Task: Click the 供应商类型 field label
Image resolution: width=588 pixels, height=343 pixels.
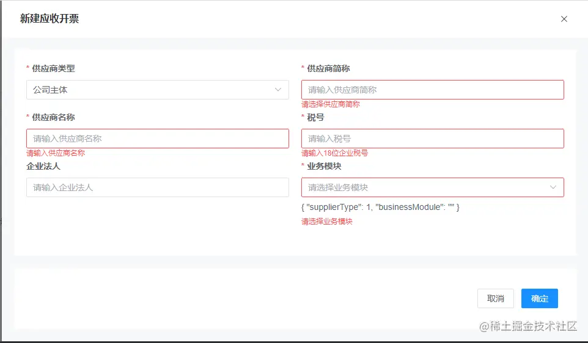Action: (x=53, y=68)
